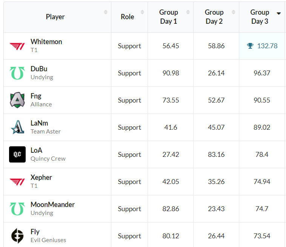This screenshot has height=247, width=286.
Task: Click Evil Geniuses logo beside Fly
Action: (17, 236)
